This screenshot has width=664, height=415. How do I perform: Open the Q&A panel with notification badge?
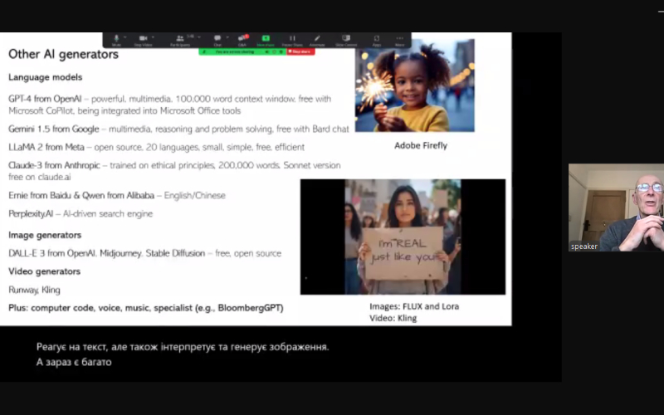point(242,40)
